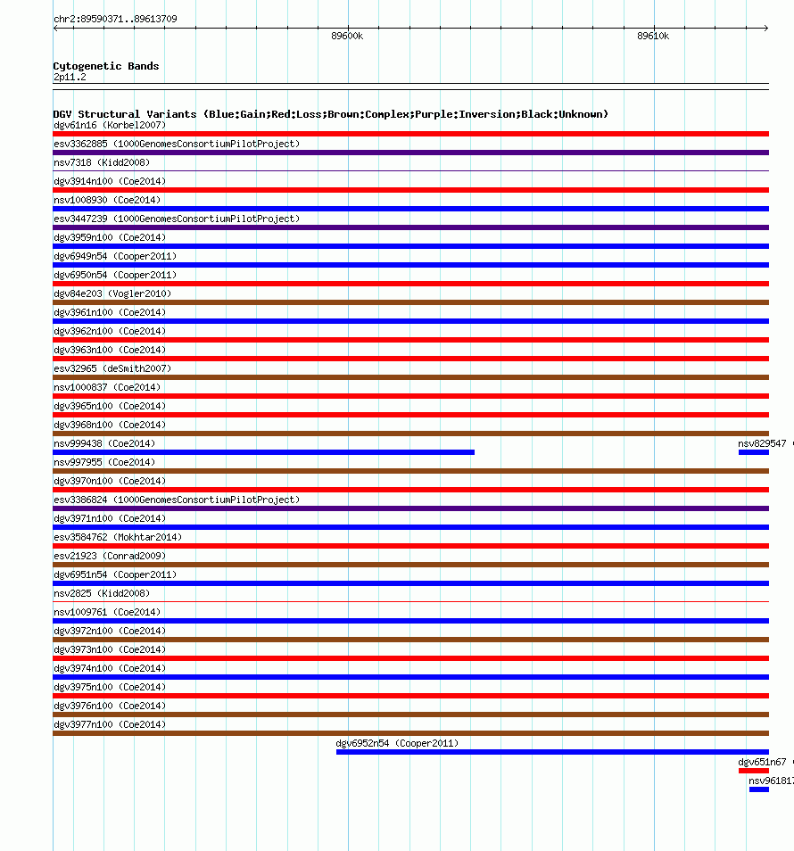Click dgv3963n100 (Coe2014) label
This screenshot has height=851, width=794.
[x=110, y=350]
